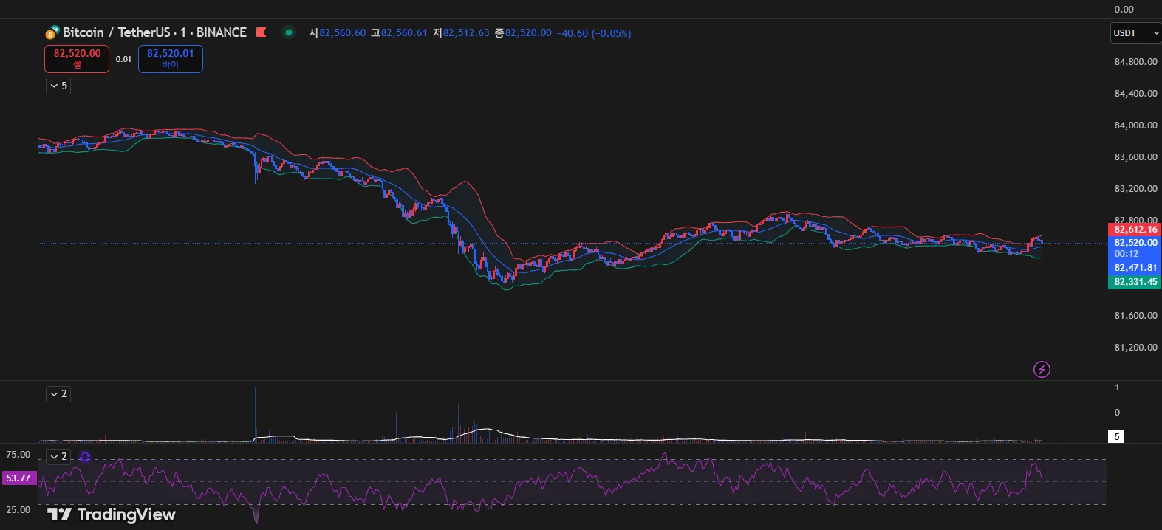This screenshot has width=1162, height=530.
Task: Click the purple refresh icon in RSI pane
Action: click(85, 457)
